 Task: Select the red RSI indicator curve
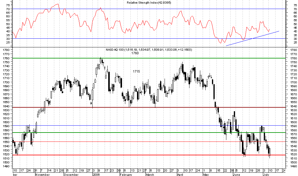(141, 24)
